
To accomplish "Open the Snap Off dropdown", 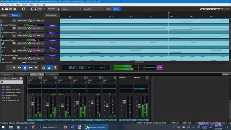I will pos(93,9).
